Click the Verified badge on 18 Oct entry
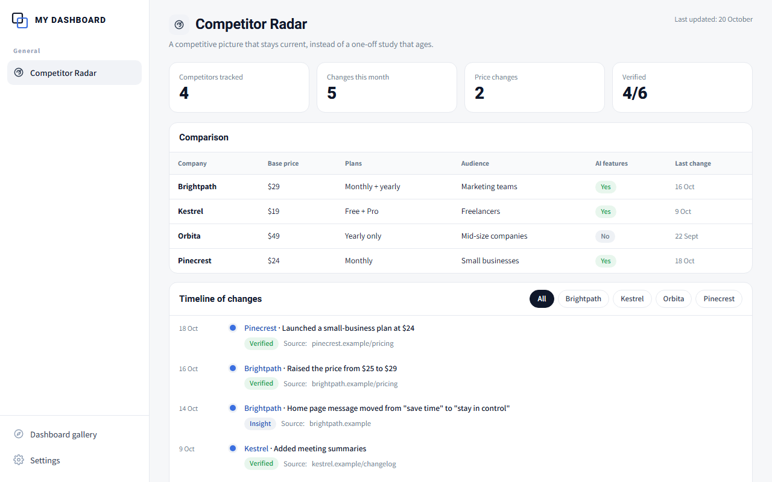 [261, 343]
